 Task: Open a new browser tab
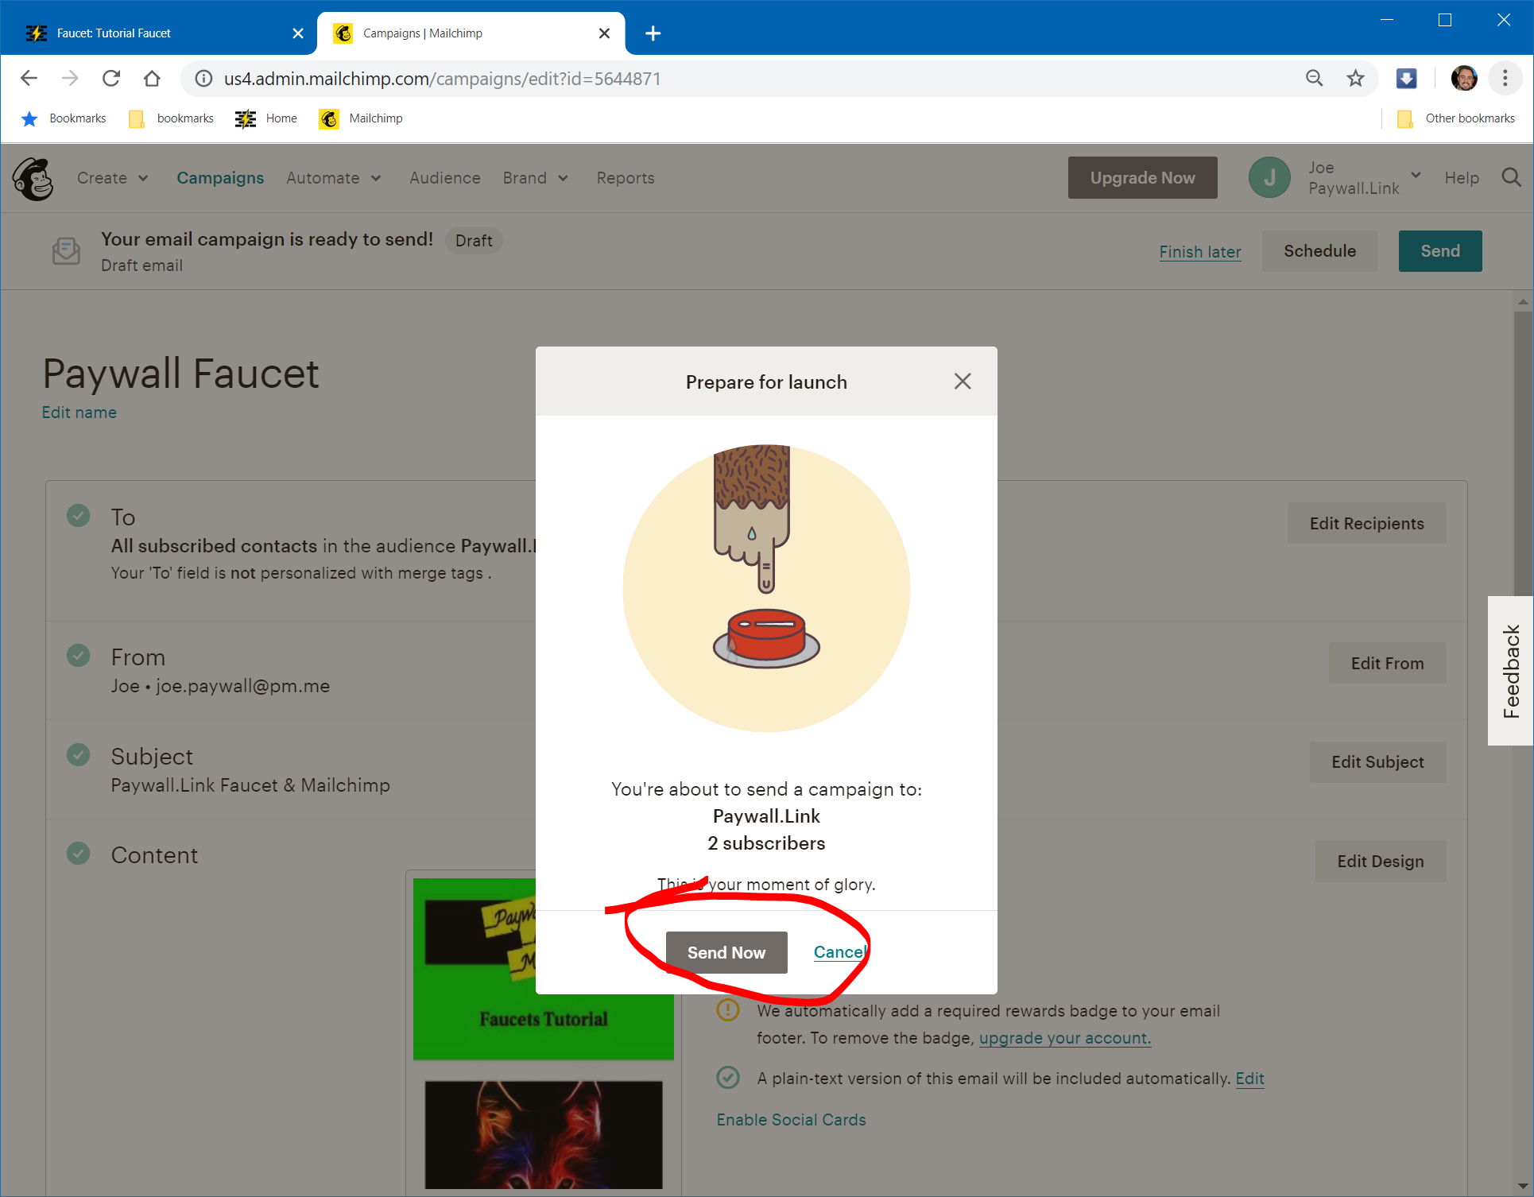click(653, 33)
